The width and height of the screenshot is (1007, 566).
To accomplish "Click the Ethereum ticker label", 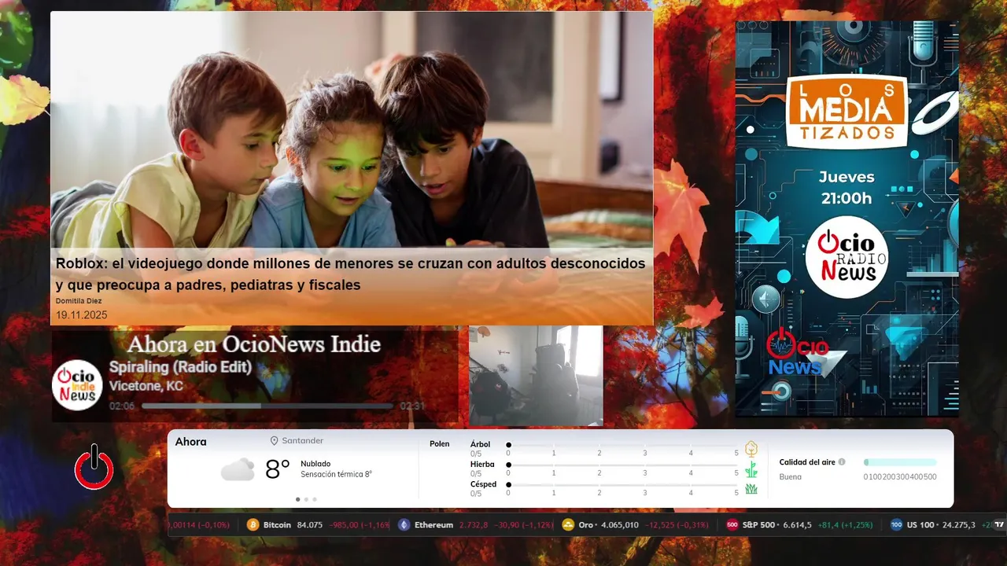I will point(433,525).
